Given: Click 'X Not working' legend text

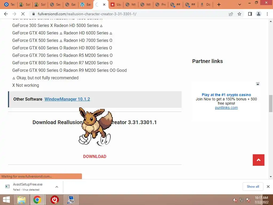Looking at the screenshot, I should click(26, 85).
